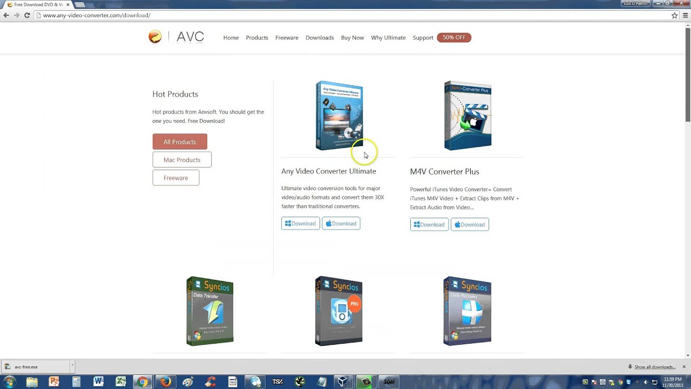Screen dimensions: 691x389
Task: Close the downloads bar
Action: pos(684,367)
